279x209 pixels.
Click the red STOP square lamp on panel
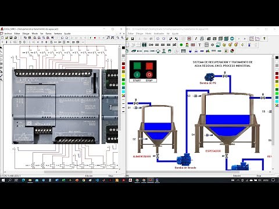pyautogui.click(x=149, y=66)
